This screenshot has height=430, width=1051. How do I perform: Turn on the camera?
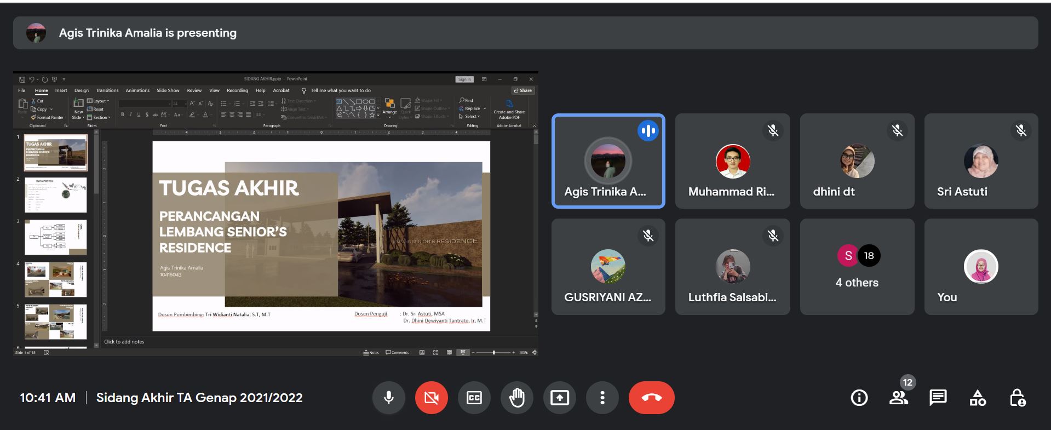click(431, 398)
